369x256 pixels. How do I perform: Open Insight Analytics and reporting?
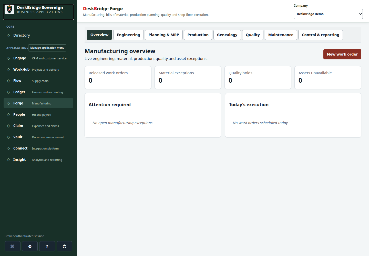coord(38,160)
